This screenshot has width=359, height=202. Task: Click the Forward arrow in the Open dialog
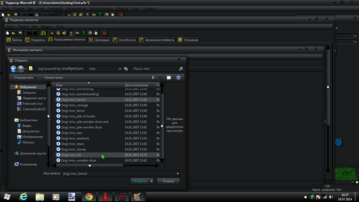pos(21,69)
